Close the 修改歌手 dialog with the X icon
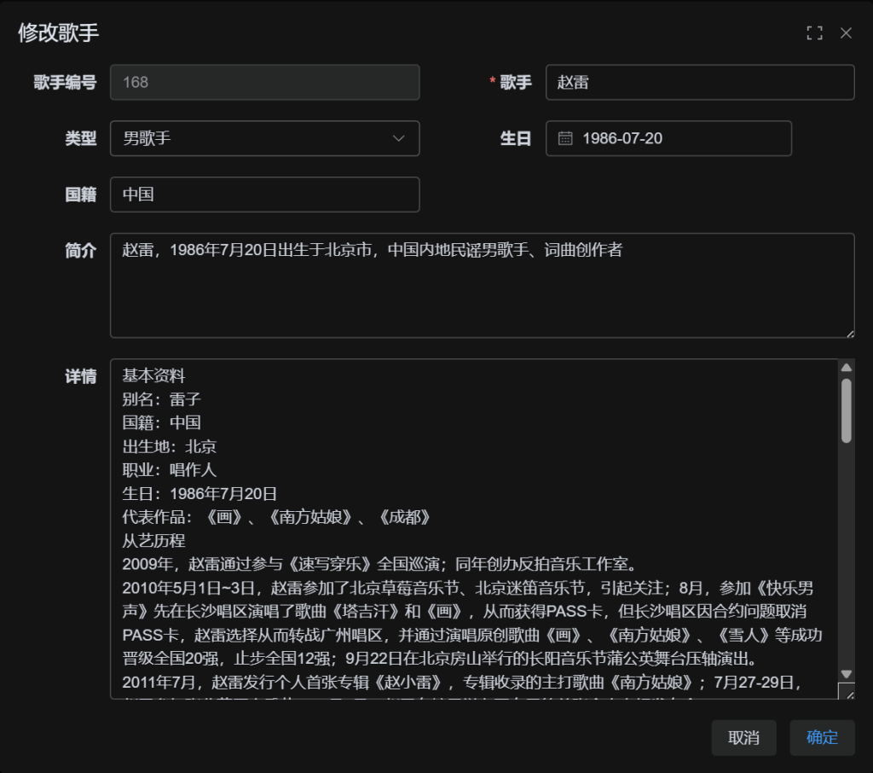This screenshot has width=873, height=773. pos(846,33)
